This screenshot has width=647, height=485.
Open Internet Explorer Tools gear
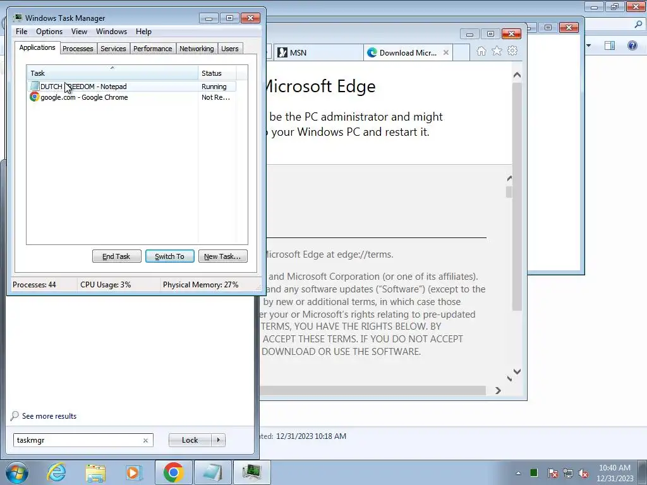pos(512,51)
